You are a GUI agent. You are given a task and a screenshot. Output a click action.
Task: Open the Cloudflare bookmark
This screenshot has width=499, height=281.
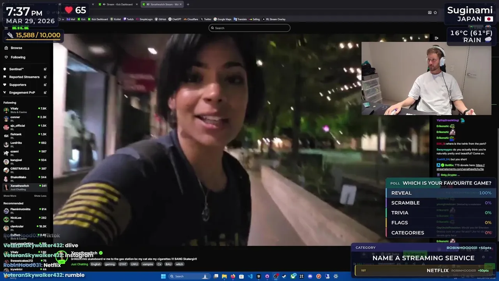191,19
